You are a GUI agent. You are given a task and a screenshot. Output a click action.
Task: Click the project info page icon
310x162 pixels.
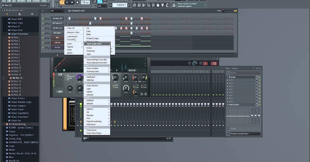pyautogui.click(x=158, y=5)
